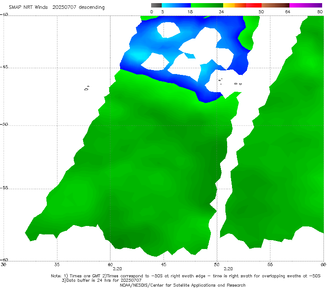Click the '35' longitude axis label
The height and width of the screenshot is (288, 327).
57,265
